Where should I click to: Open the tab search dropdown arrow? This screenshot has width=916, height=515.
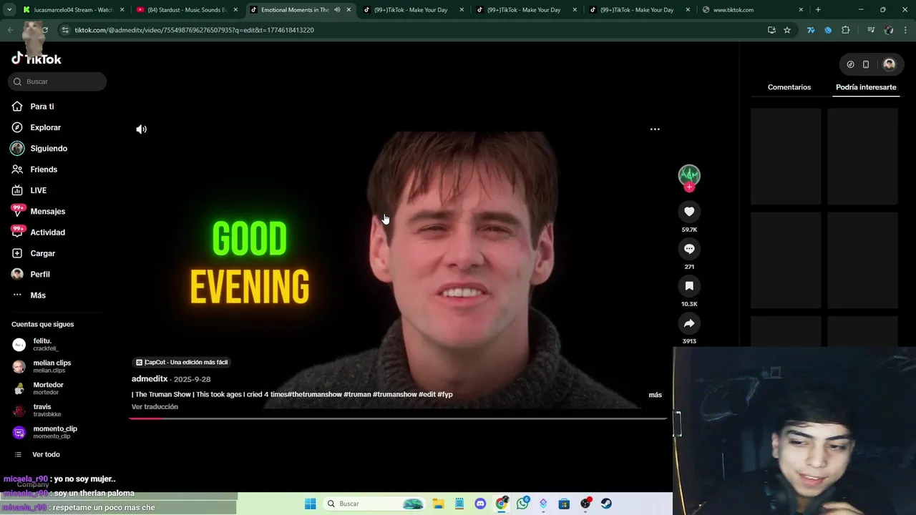(9, 10)
